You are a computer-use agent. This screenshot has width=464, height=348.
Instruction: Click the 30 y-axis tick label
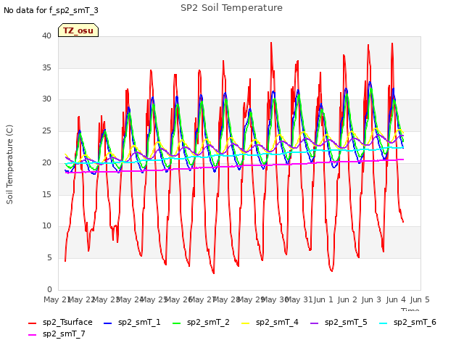pyautogui.click(x=46, y=99)
